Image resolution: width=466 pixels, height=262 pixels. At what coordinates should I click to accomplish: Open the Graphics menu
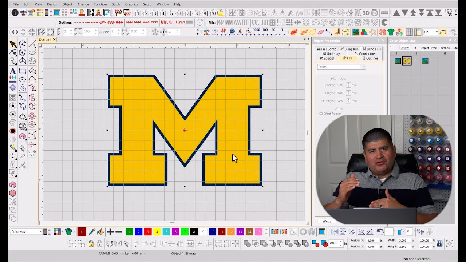point(131,4)
